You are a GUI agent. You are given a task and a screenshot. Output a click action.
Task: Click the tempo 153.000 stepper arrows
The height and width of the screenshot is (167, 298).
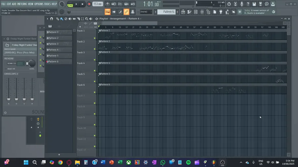click(x=103, y=4)
